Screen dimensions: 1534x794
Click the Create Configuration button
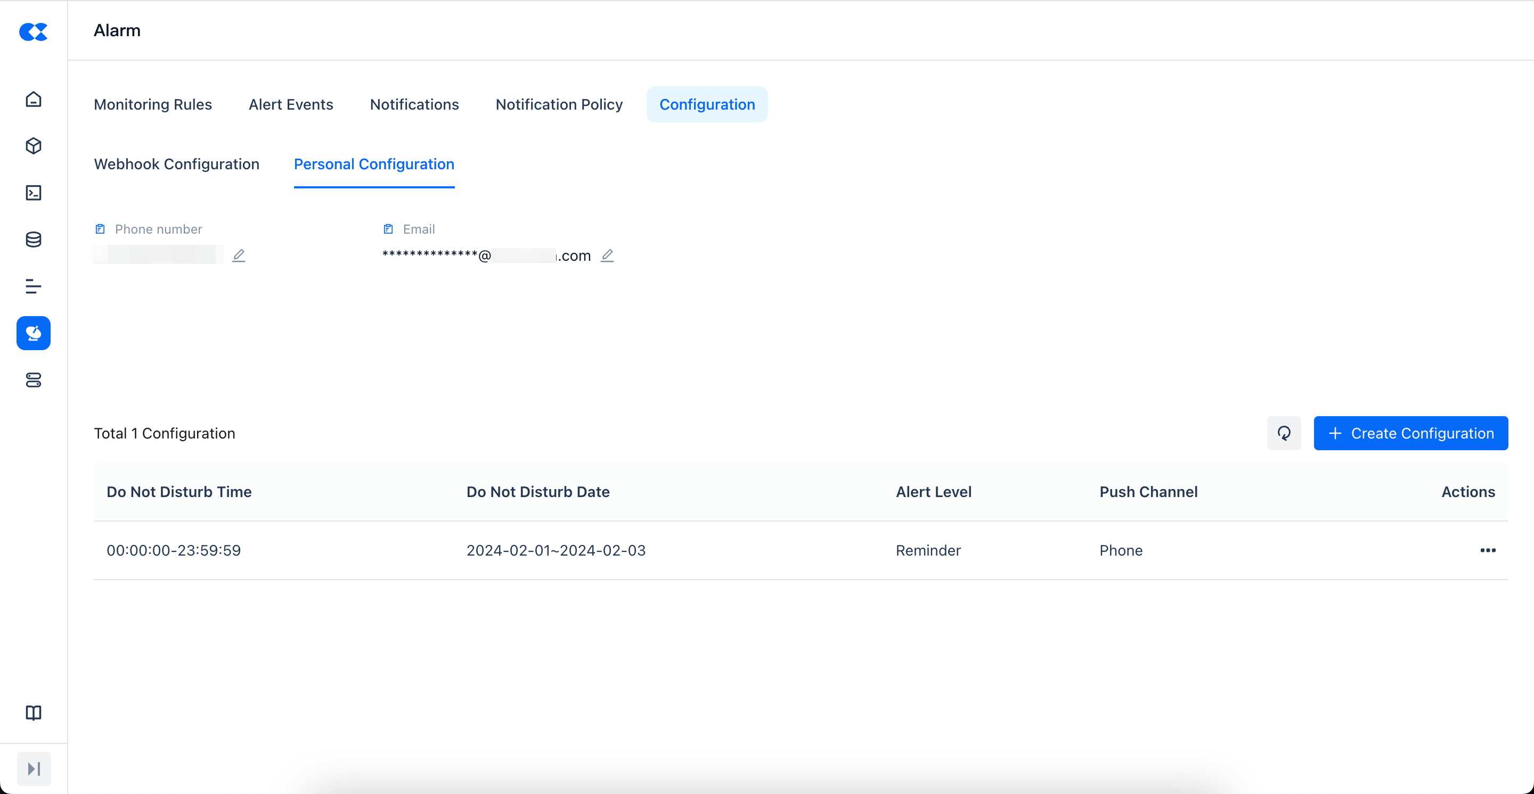click(1411, 433)
